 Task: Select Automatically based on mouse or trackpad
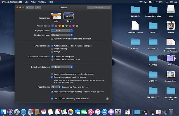[52, 46]
